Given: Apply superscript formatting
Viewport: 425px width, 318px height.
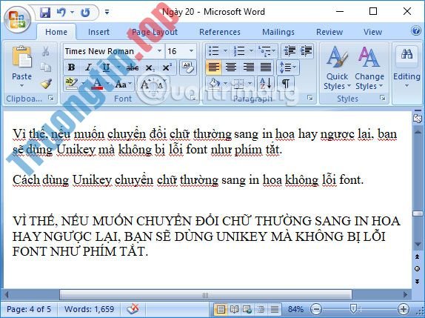Looking at the screenshot, I should click(167, 67).
